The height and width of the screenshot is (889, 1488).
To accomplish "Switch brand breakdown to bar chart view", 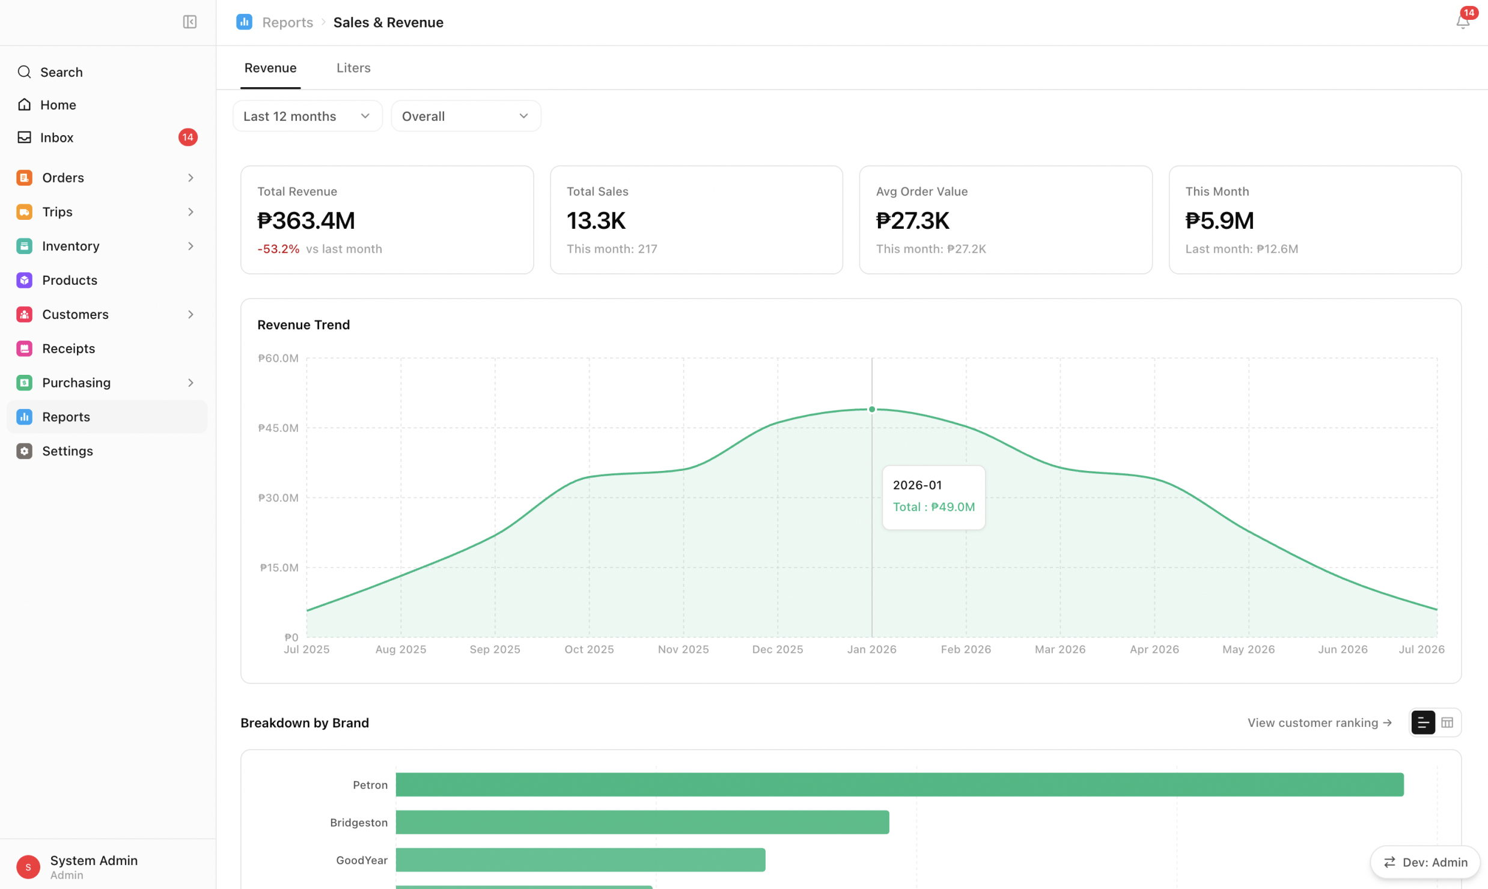I will [1422, 723].
